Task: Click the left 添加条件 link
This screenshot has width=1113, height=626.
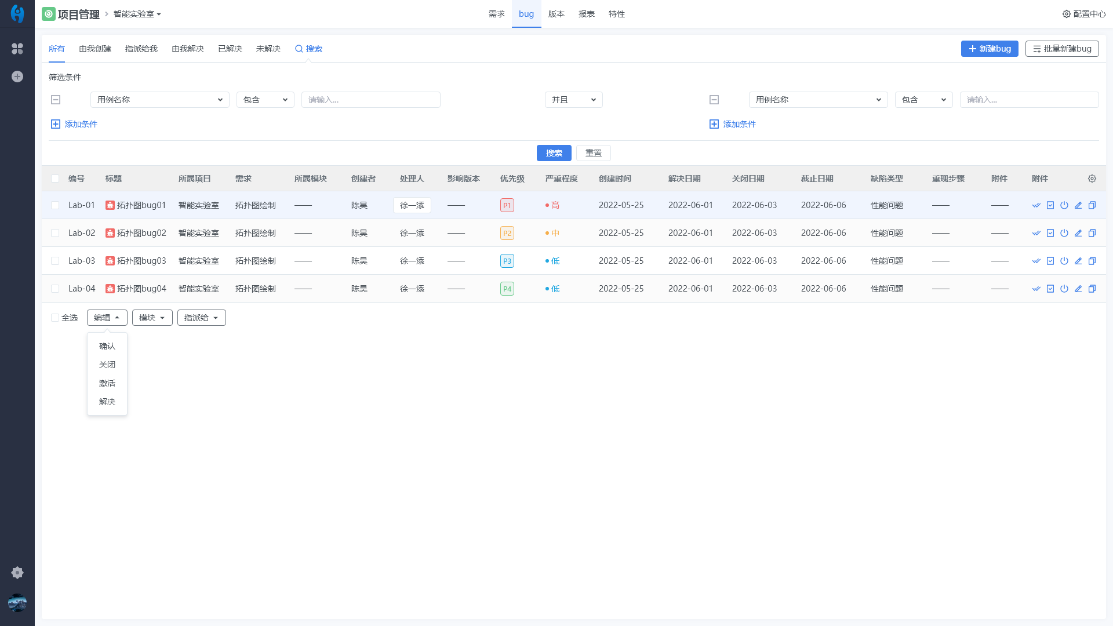Action: [x=74, y=124]
